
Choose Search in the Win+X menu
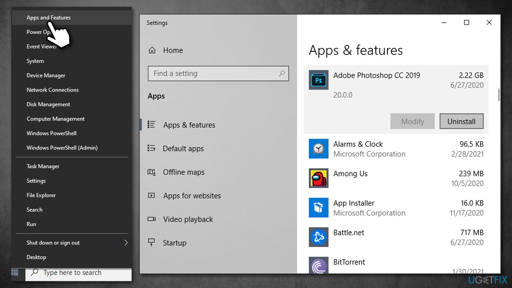pos(72,210)
